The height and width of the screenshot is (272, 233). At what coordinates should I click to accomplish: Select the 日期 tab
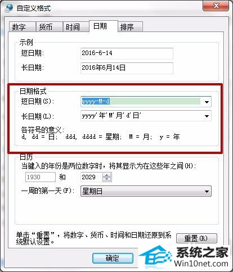coord(104,26)
